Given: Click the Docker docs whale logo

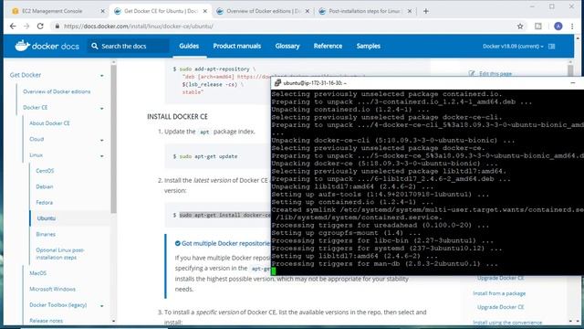Looking at the screenshot, I should coord(22,46).
